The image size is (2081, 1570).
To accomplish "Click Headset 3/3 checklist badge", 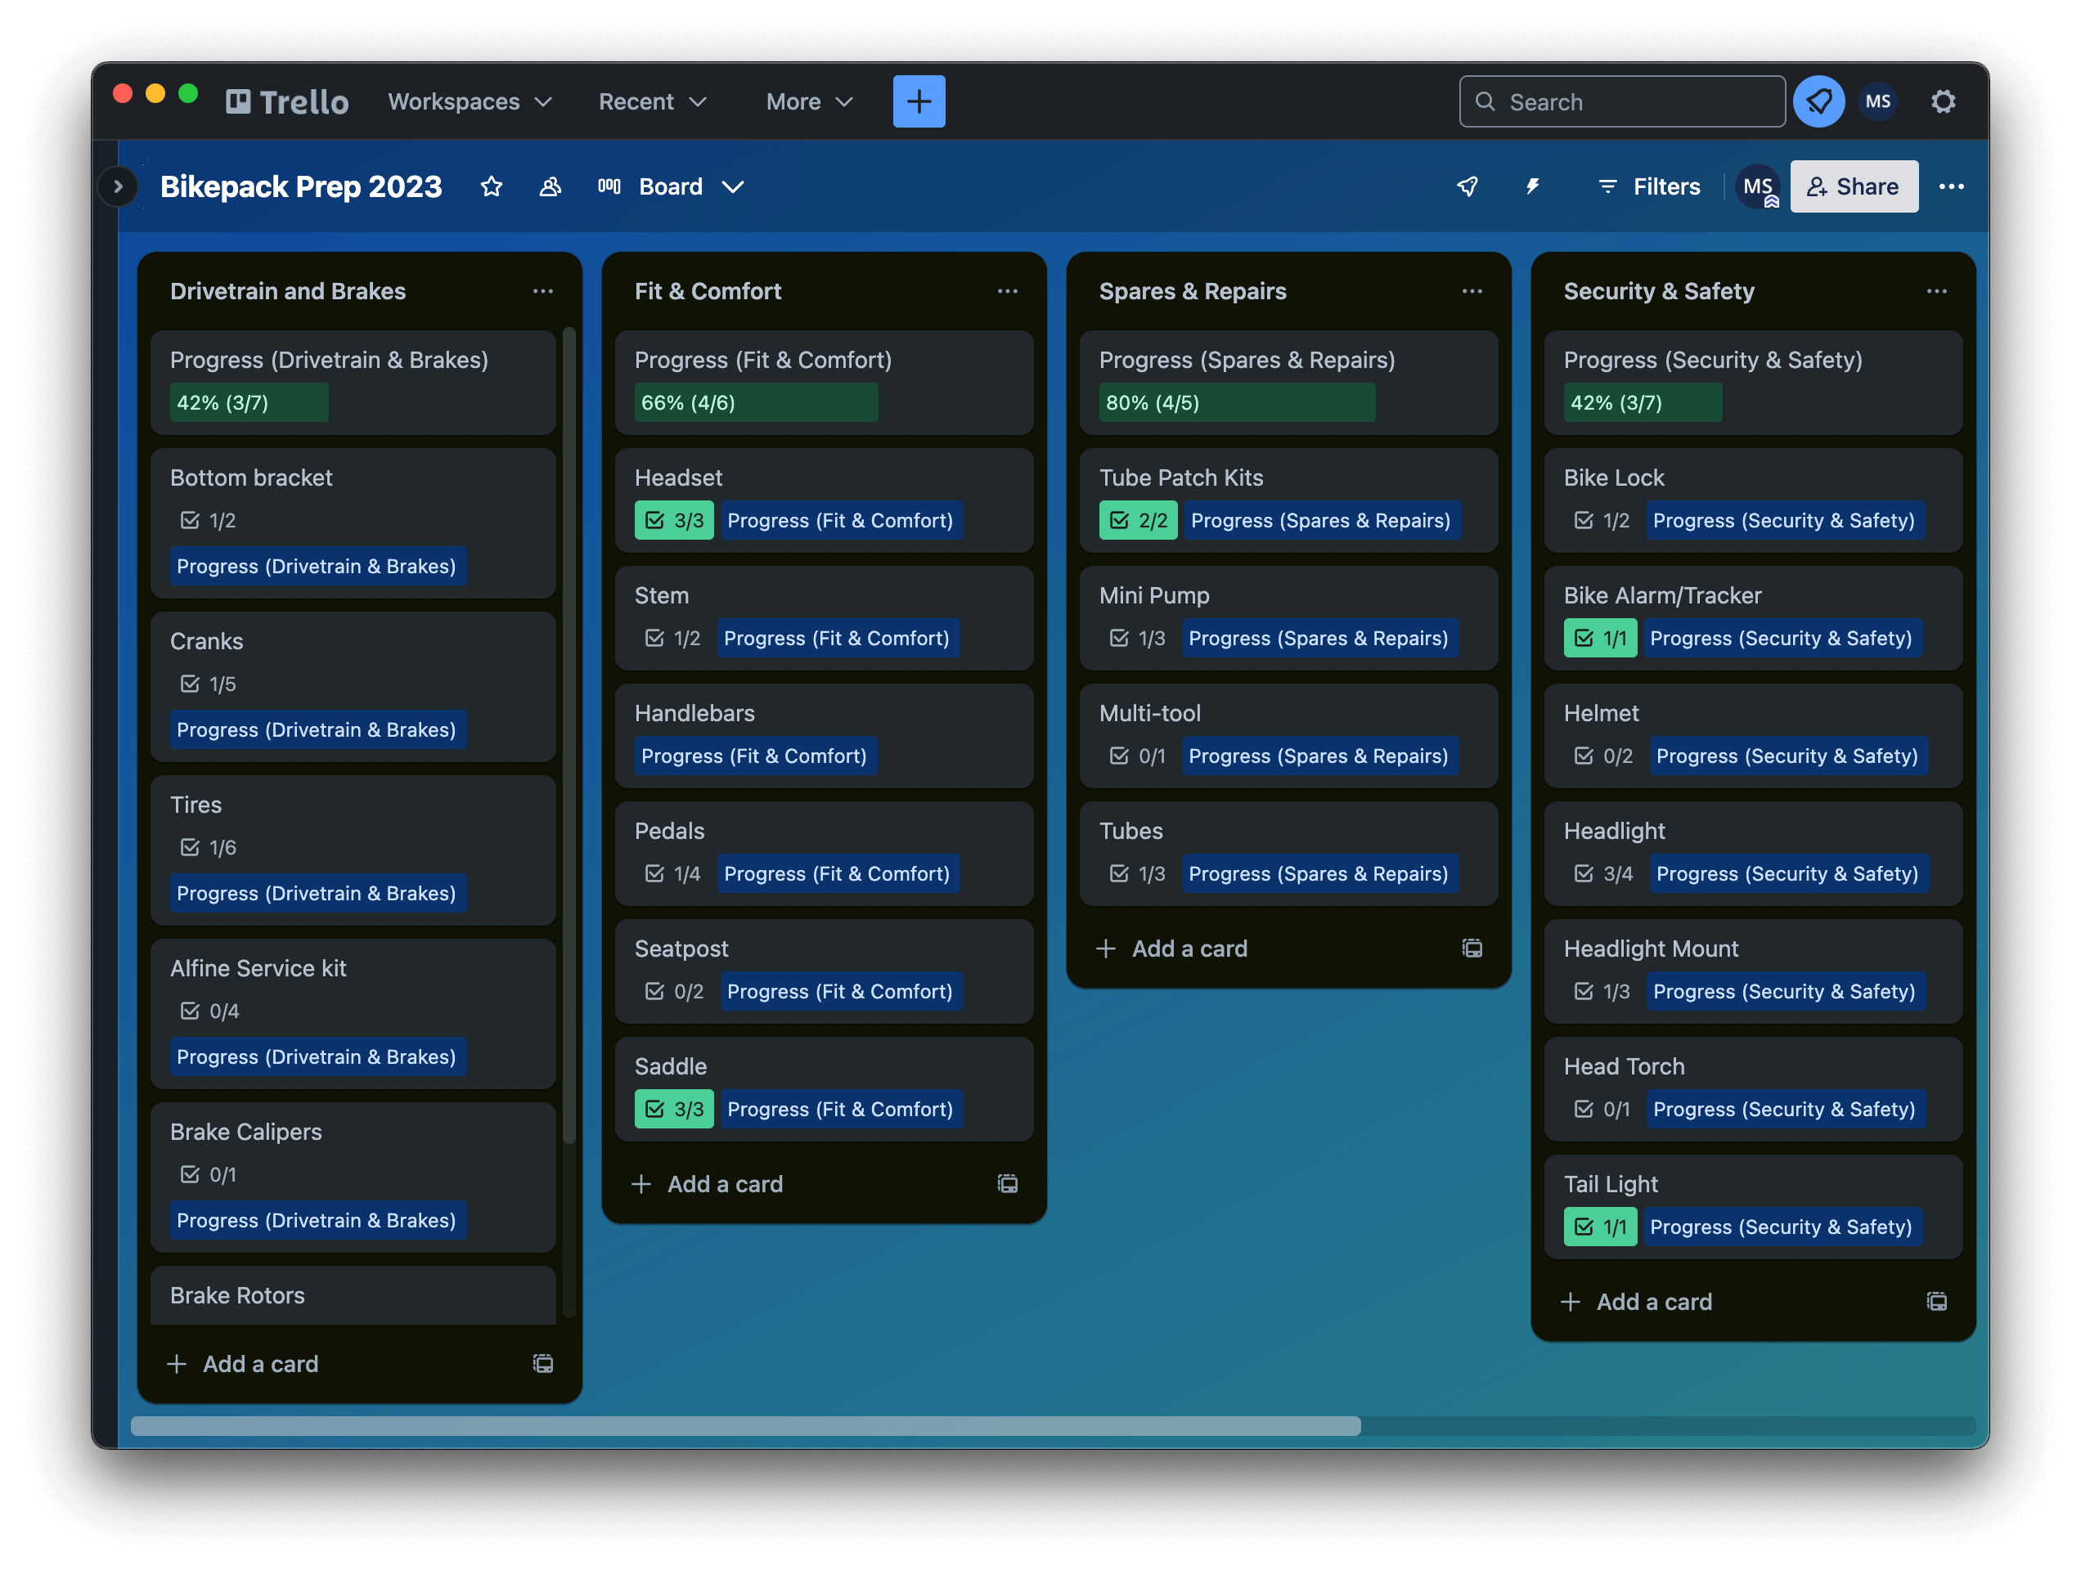I will tap(673, 520).
